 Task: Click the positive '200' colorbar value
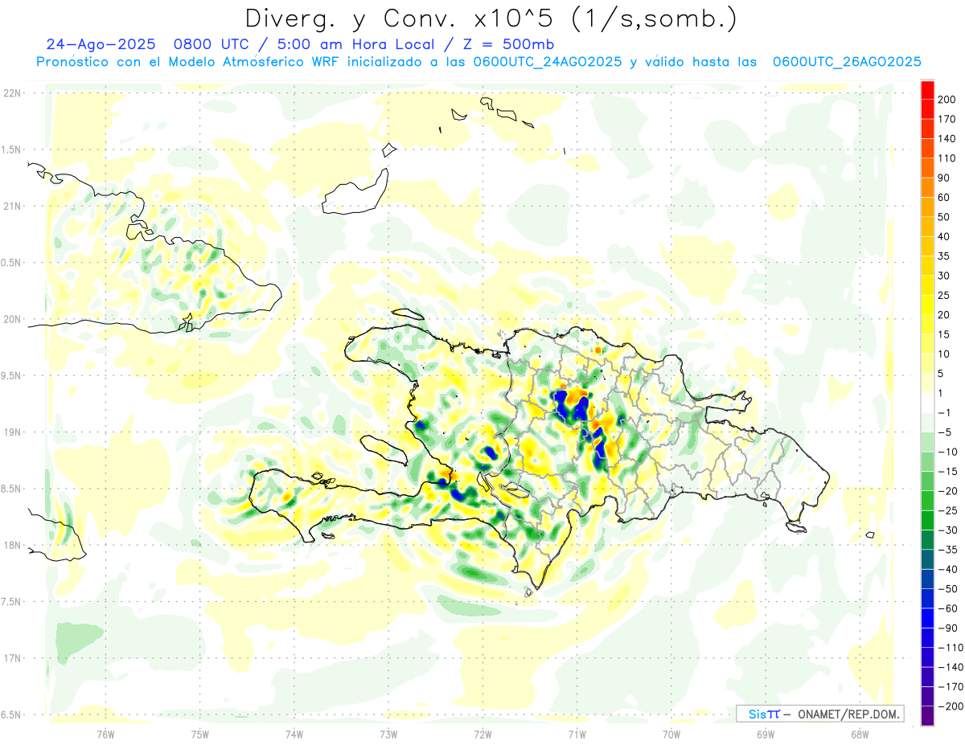947,100
